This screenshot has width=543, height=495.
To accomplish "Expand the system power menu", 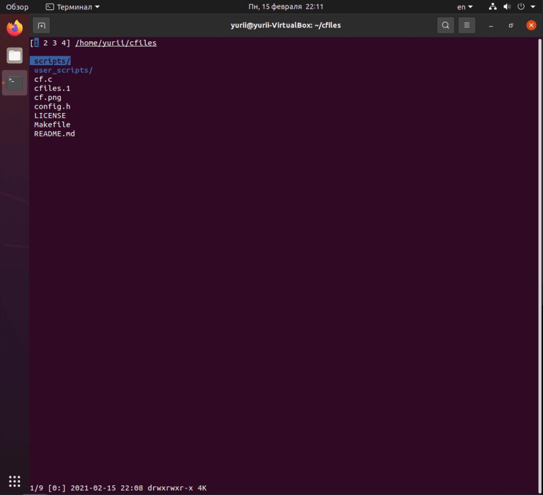I will click(524, 7).
